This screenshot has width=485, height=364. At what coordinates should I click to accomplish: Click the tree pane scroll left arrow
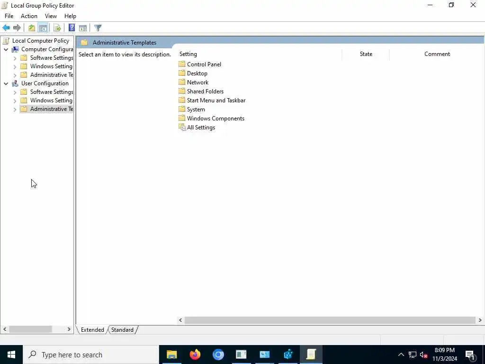pos(5,329)
